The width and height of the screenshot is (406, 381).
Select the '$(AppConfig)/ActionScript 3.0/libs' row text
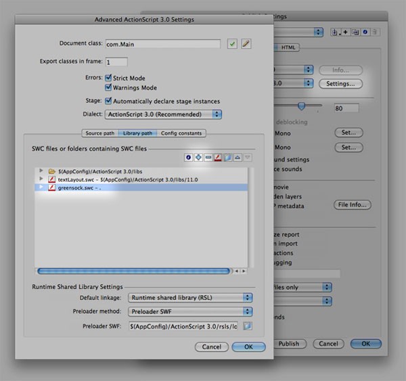(x=100, y=171)
